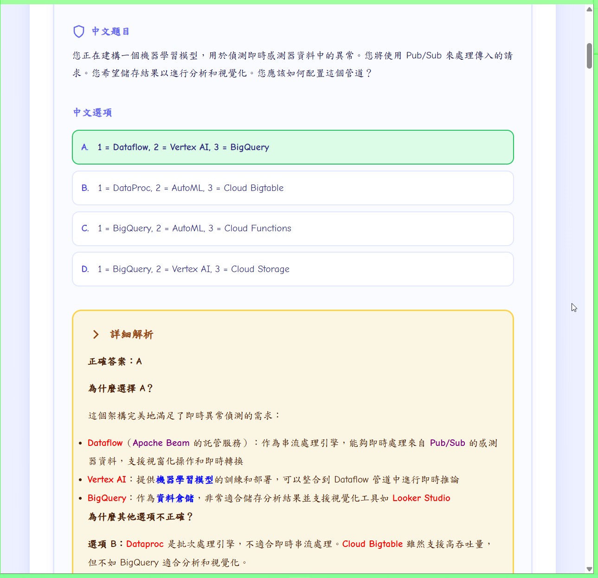Image resolution: width=598 pixels, height=578 pixels.
Task: Collapse the 詳細解析 section chevron
Action: (96, 335)
